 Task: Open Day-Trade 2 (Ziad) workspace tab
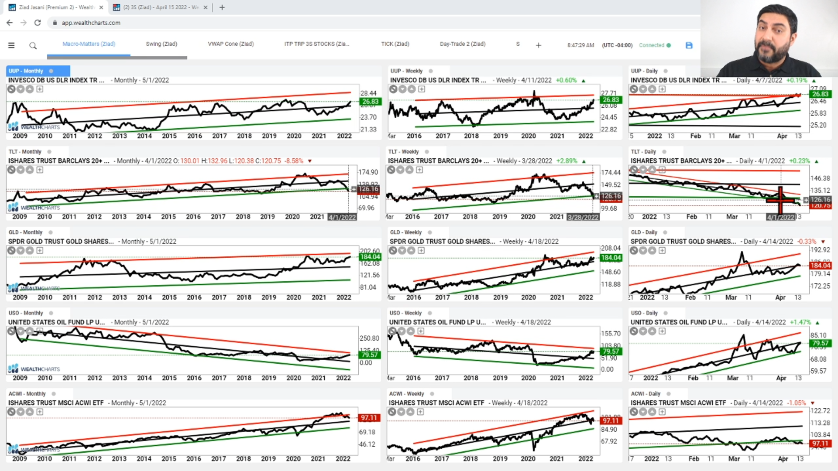[x=463, y=44]
